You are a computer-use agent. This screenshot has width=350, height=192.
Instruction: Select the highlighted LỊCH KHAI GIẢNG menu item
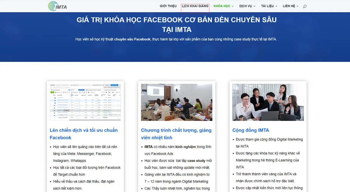click(x=195, y=6)
